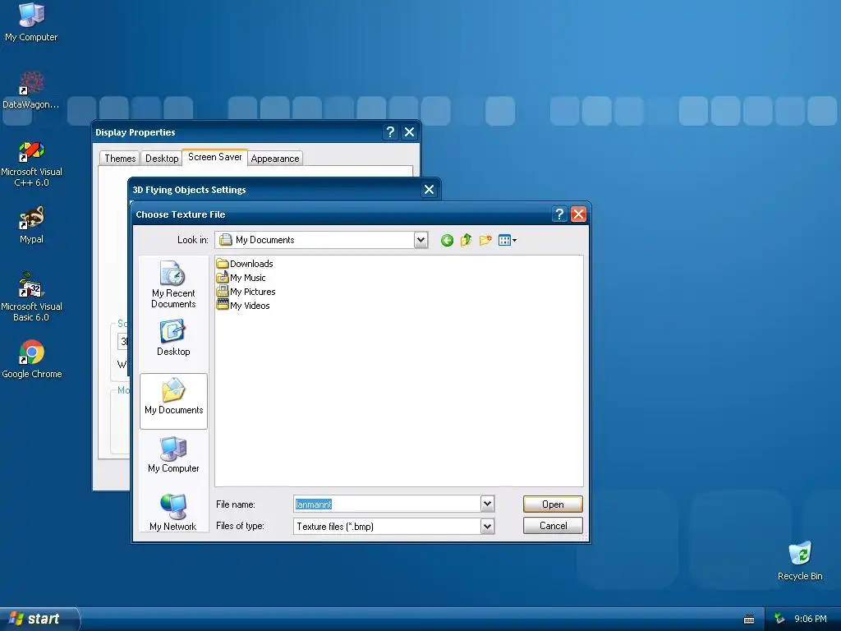Viewport: 841px width, 631px height.
Task: Click the help button in Choose Texture File
Action: [x=558, y=214]
